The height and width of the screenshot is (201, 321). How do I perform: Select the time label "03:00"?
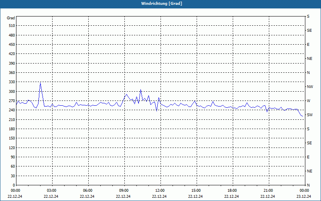pos(52,191)
